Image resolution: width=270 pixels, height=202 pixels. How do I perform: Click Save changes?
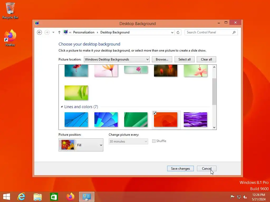point(180,169)
